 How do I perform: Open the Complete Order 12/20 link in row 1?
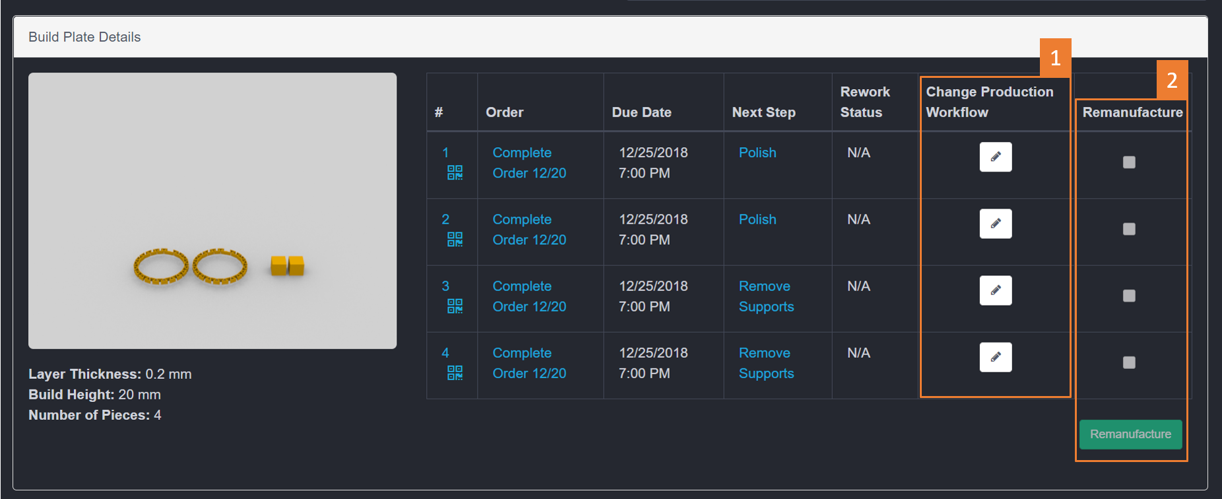point(529,163)
